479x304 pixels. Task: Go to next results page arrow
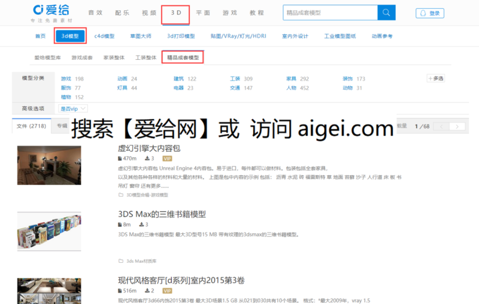(457, 126)
